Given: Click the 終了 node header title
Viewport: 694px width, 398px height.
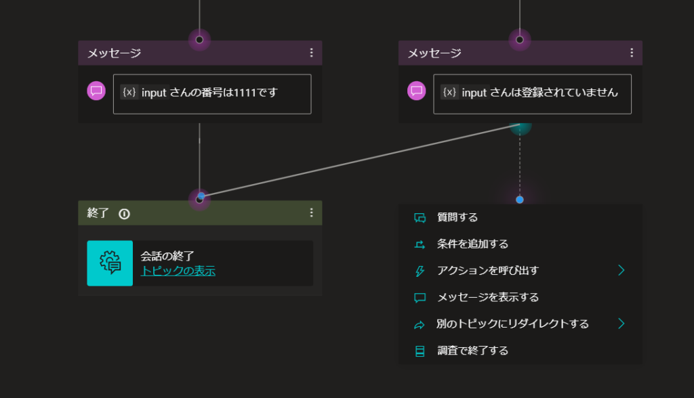Looking at the screenshot, I should click(98, 213).
